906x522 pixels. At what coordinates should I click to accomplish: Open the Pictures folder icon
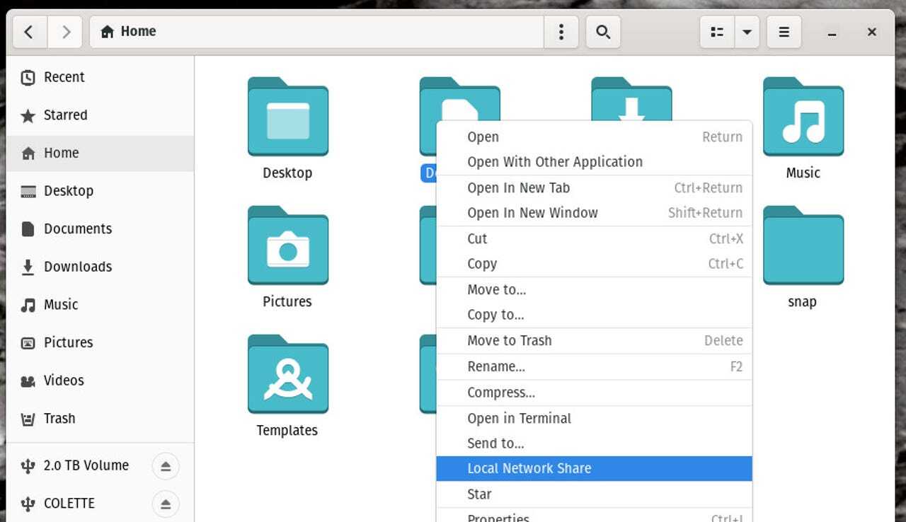coord(287,246)
